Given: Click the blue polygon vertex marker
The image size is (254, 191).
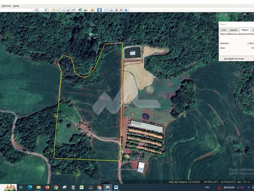Looking at the screenshot, I should (x=54, y=158).
